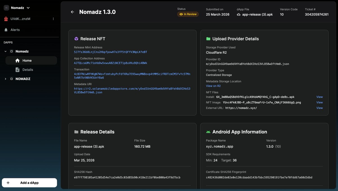
Task: Click the Android App Information robot icon
Action: [208, 132]
